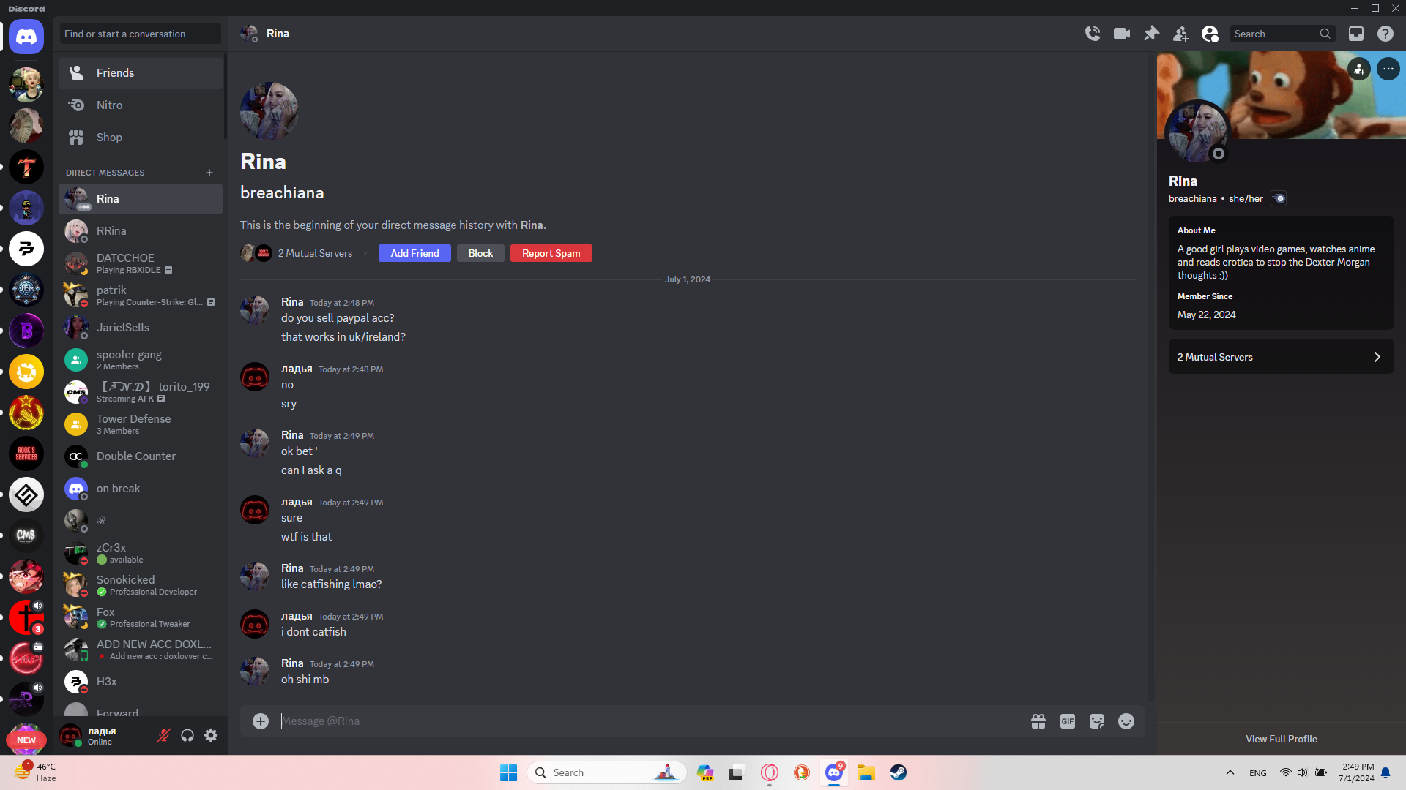1406x790 pixels.
Task: Send a gift with the gift icon
Action: (x=1038, y=721)
